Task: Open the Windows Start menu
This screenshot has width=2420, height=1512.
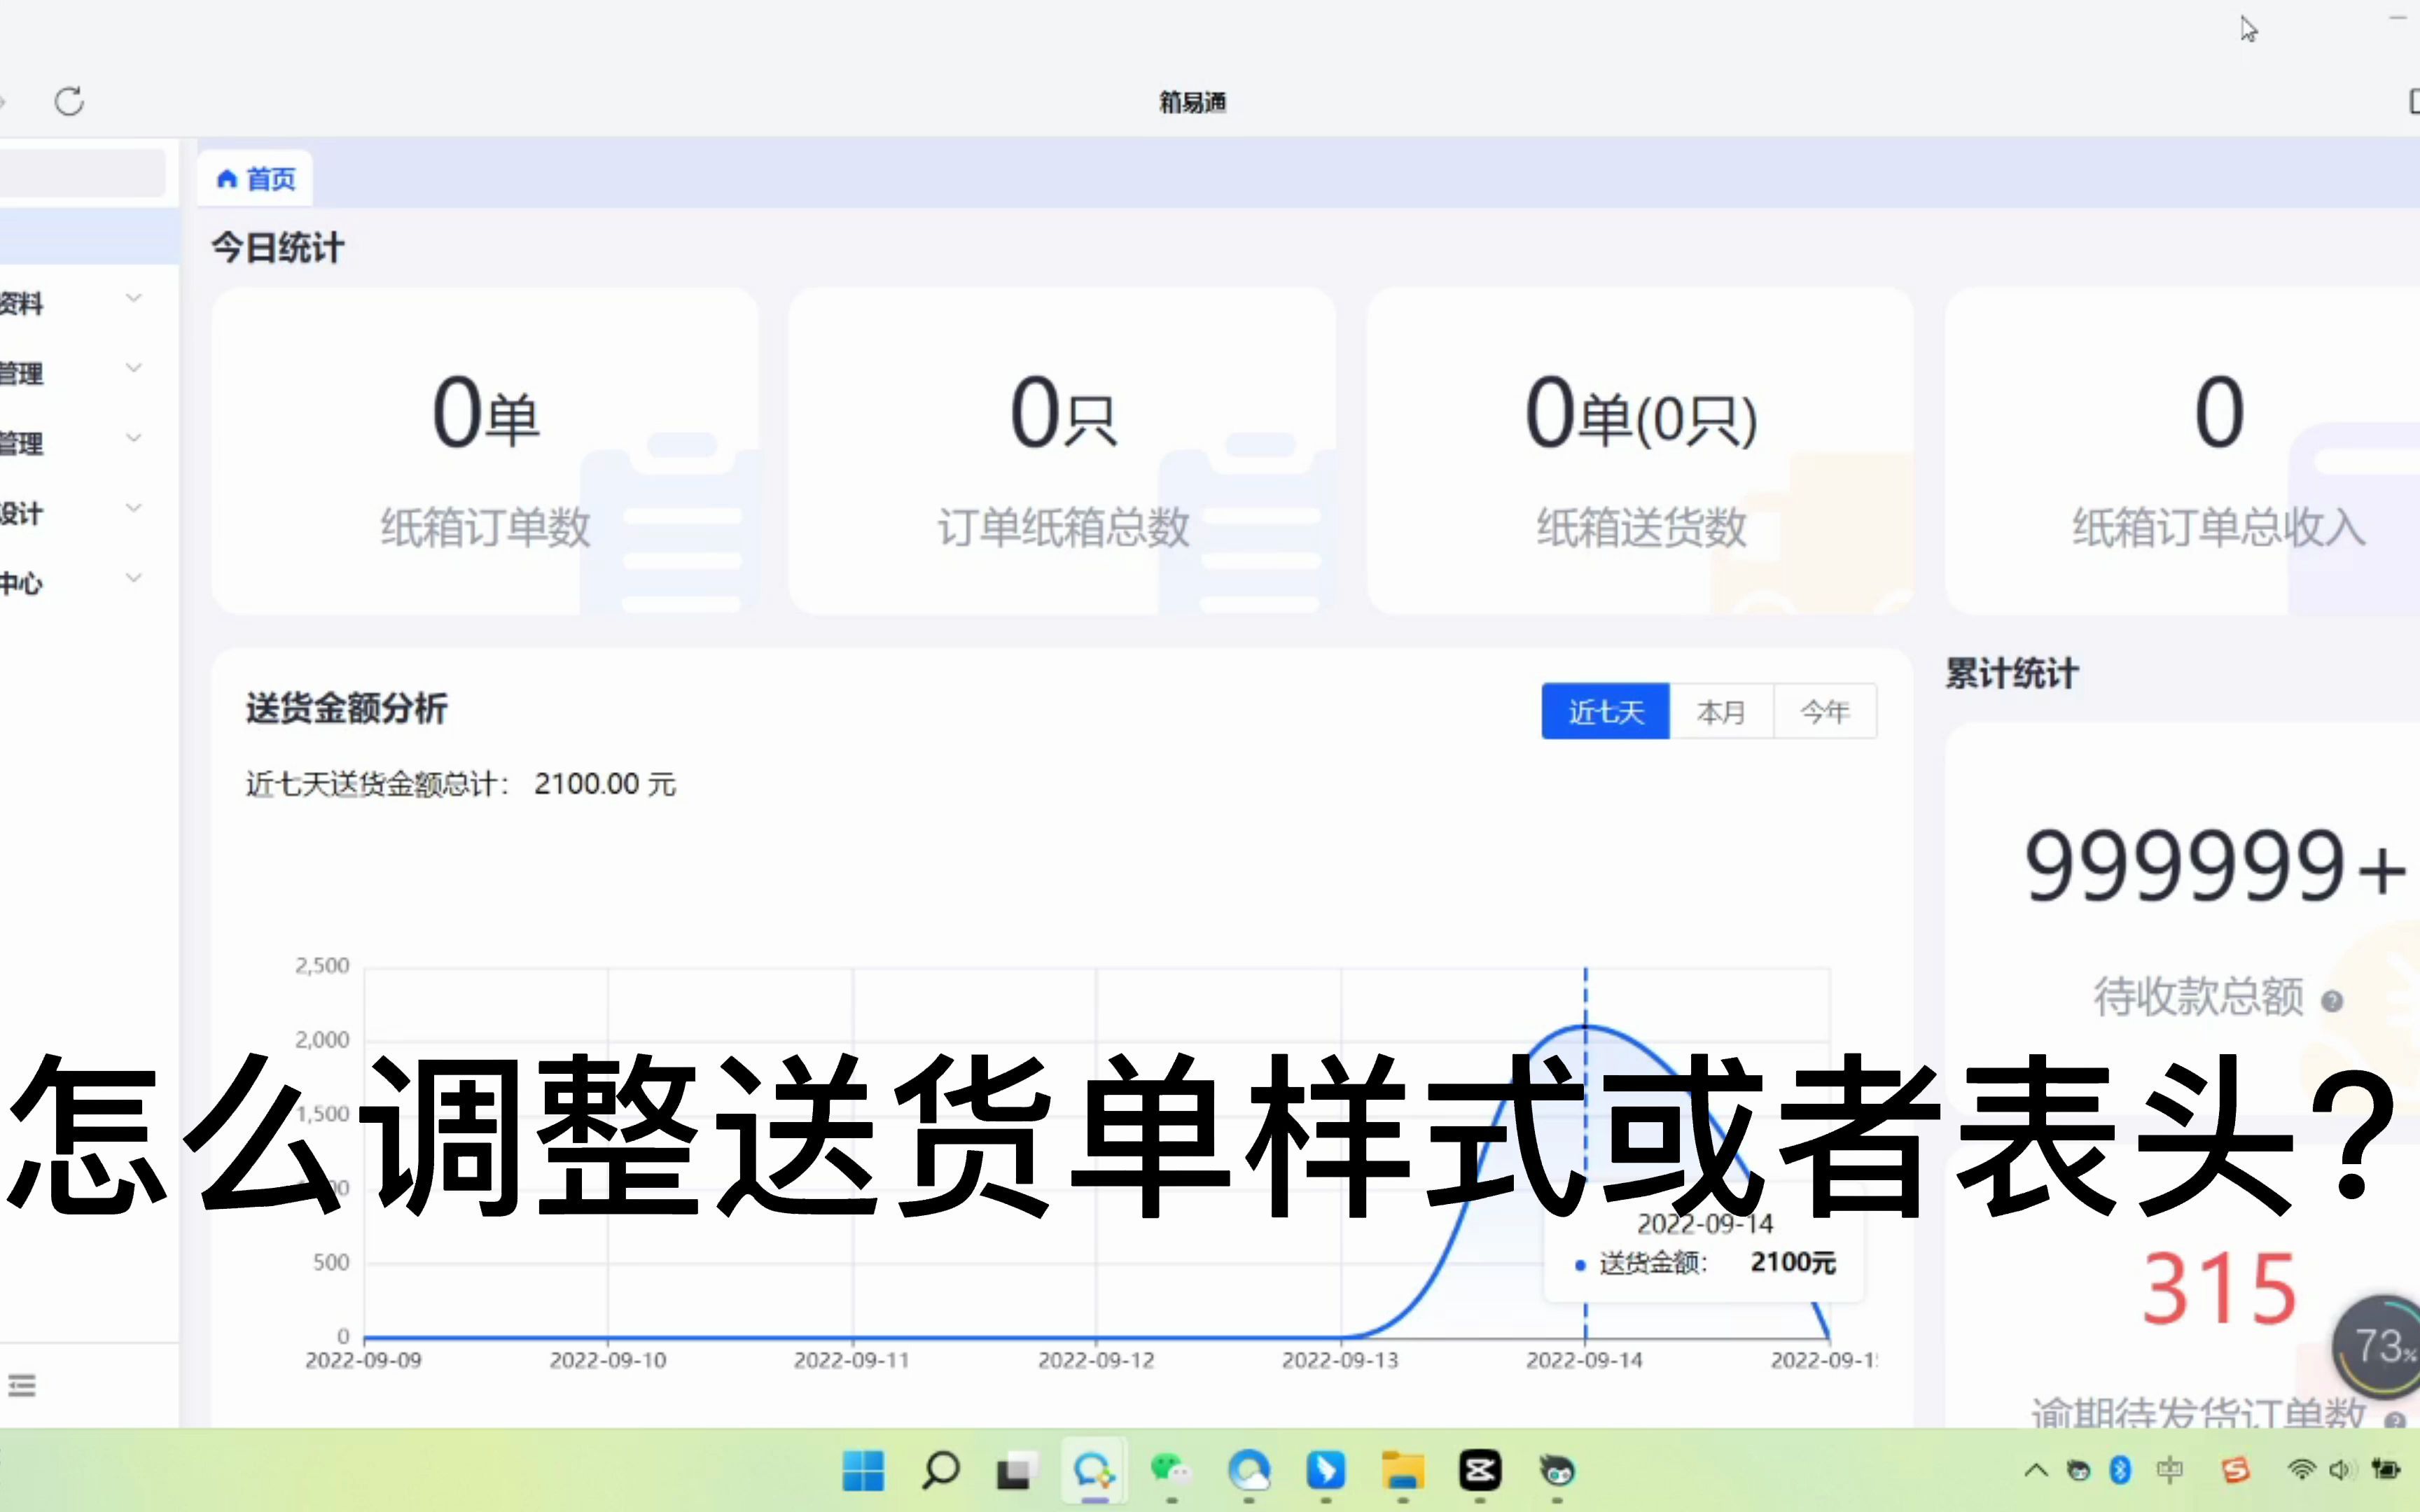Action: [x=863, y=1471]
